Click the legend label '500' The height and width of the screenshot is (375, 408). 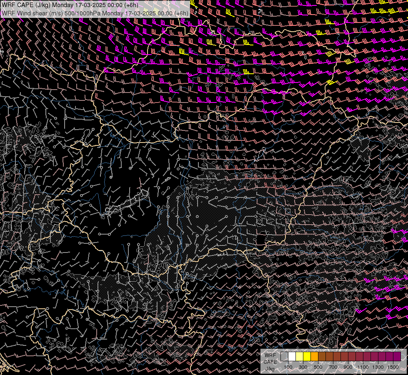[x=318, y=367]
